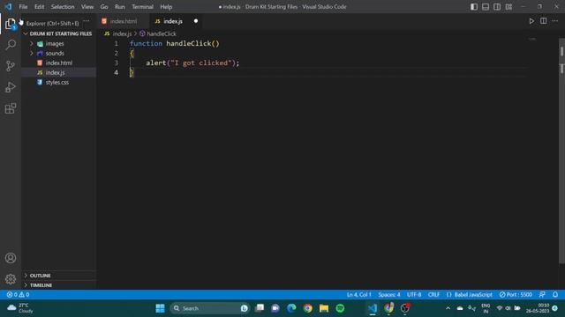Click the function handleClick() line

coord(175,43)
